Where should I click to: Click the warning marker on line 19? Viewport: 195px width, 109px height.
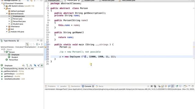(45, 47)
